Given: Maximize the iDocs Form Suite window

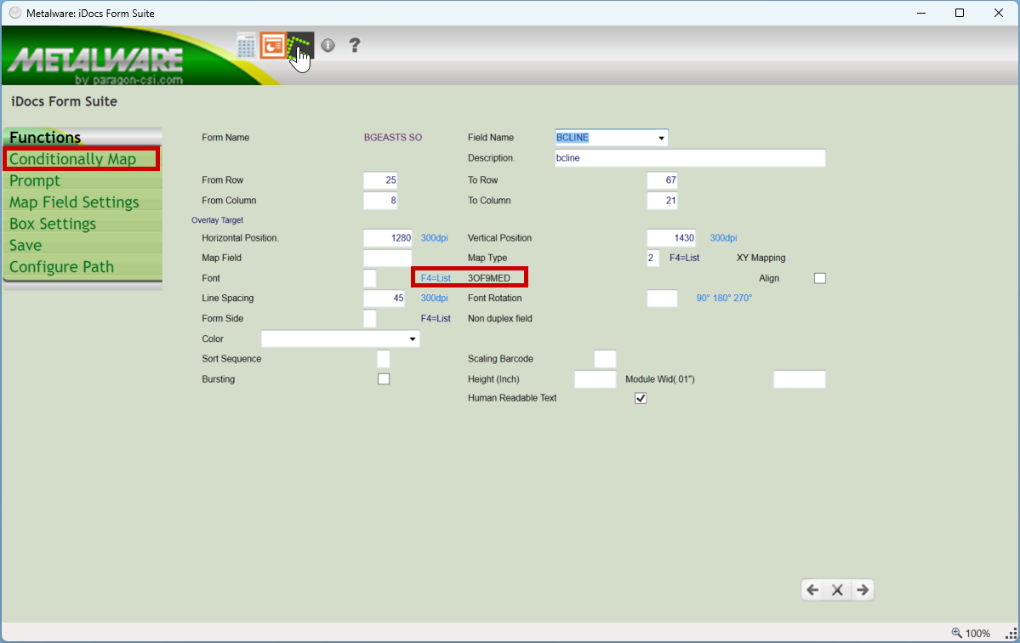Looking at the screenshot, I should click(x=960, y=13).
